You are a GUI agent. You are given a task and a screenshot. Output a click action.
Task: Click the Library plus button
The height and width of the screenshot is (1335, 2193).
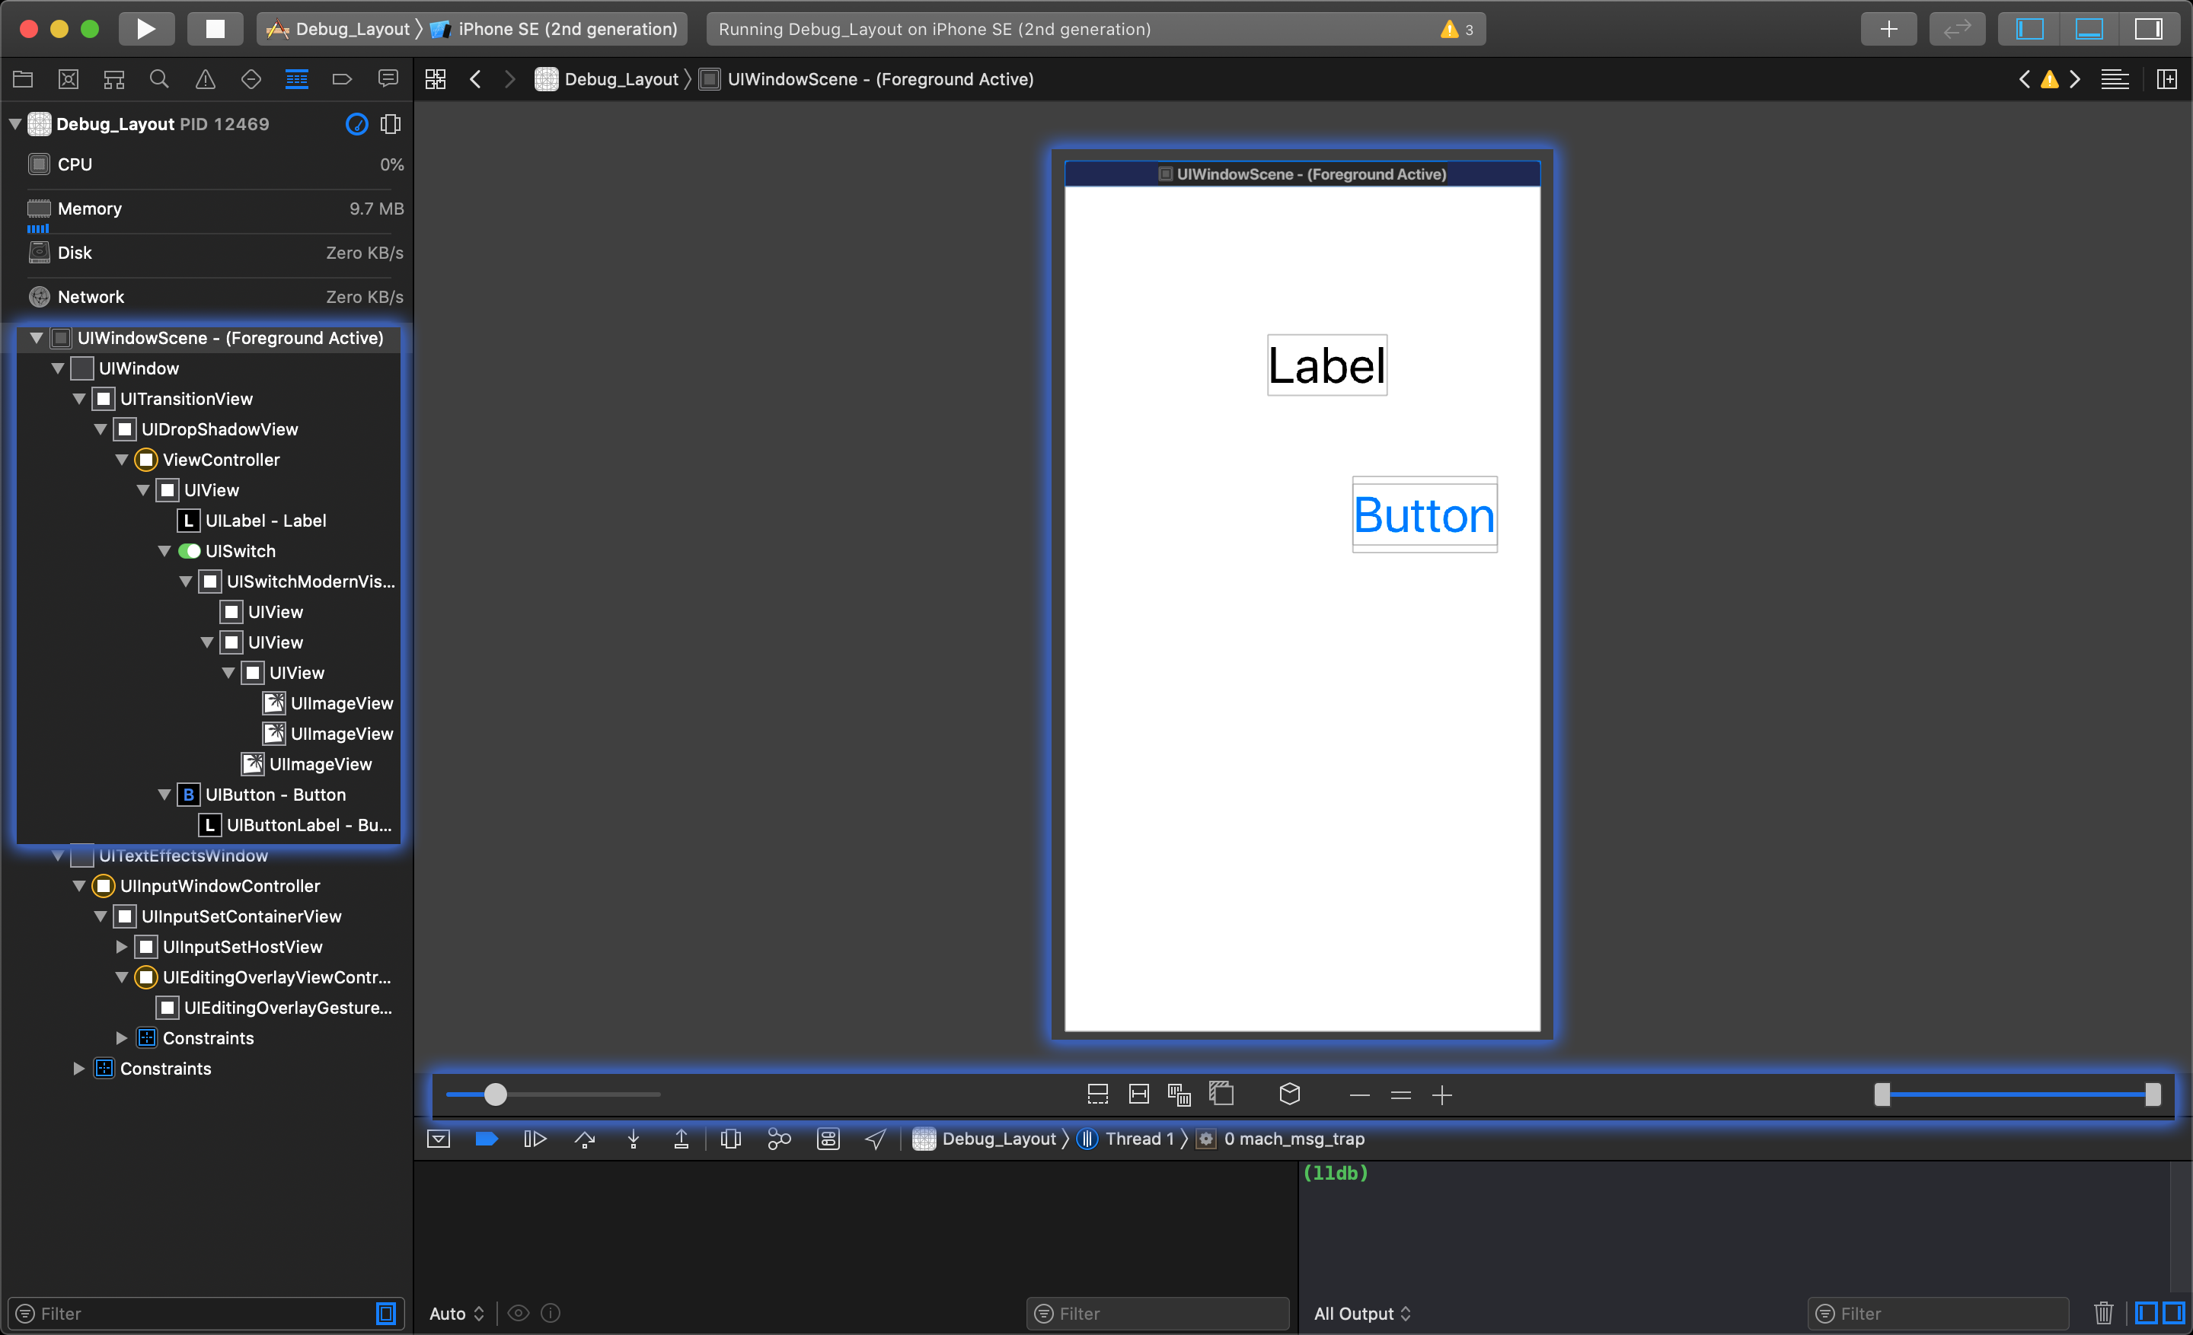(1888, 28)
